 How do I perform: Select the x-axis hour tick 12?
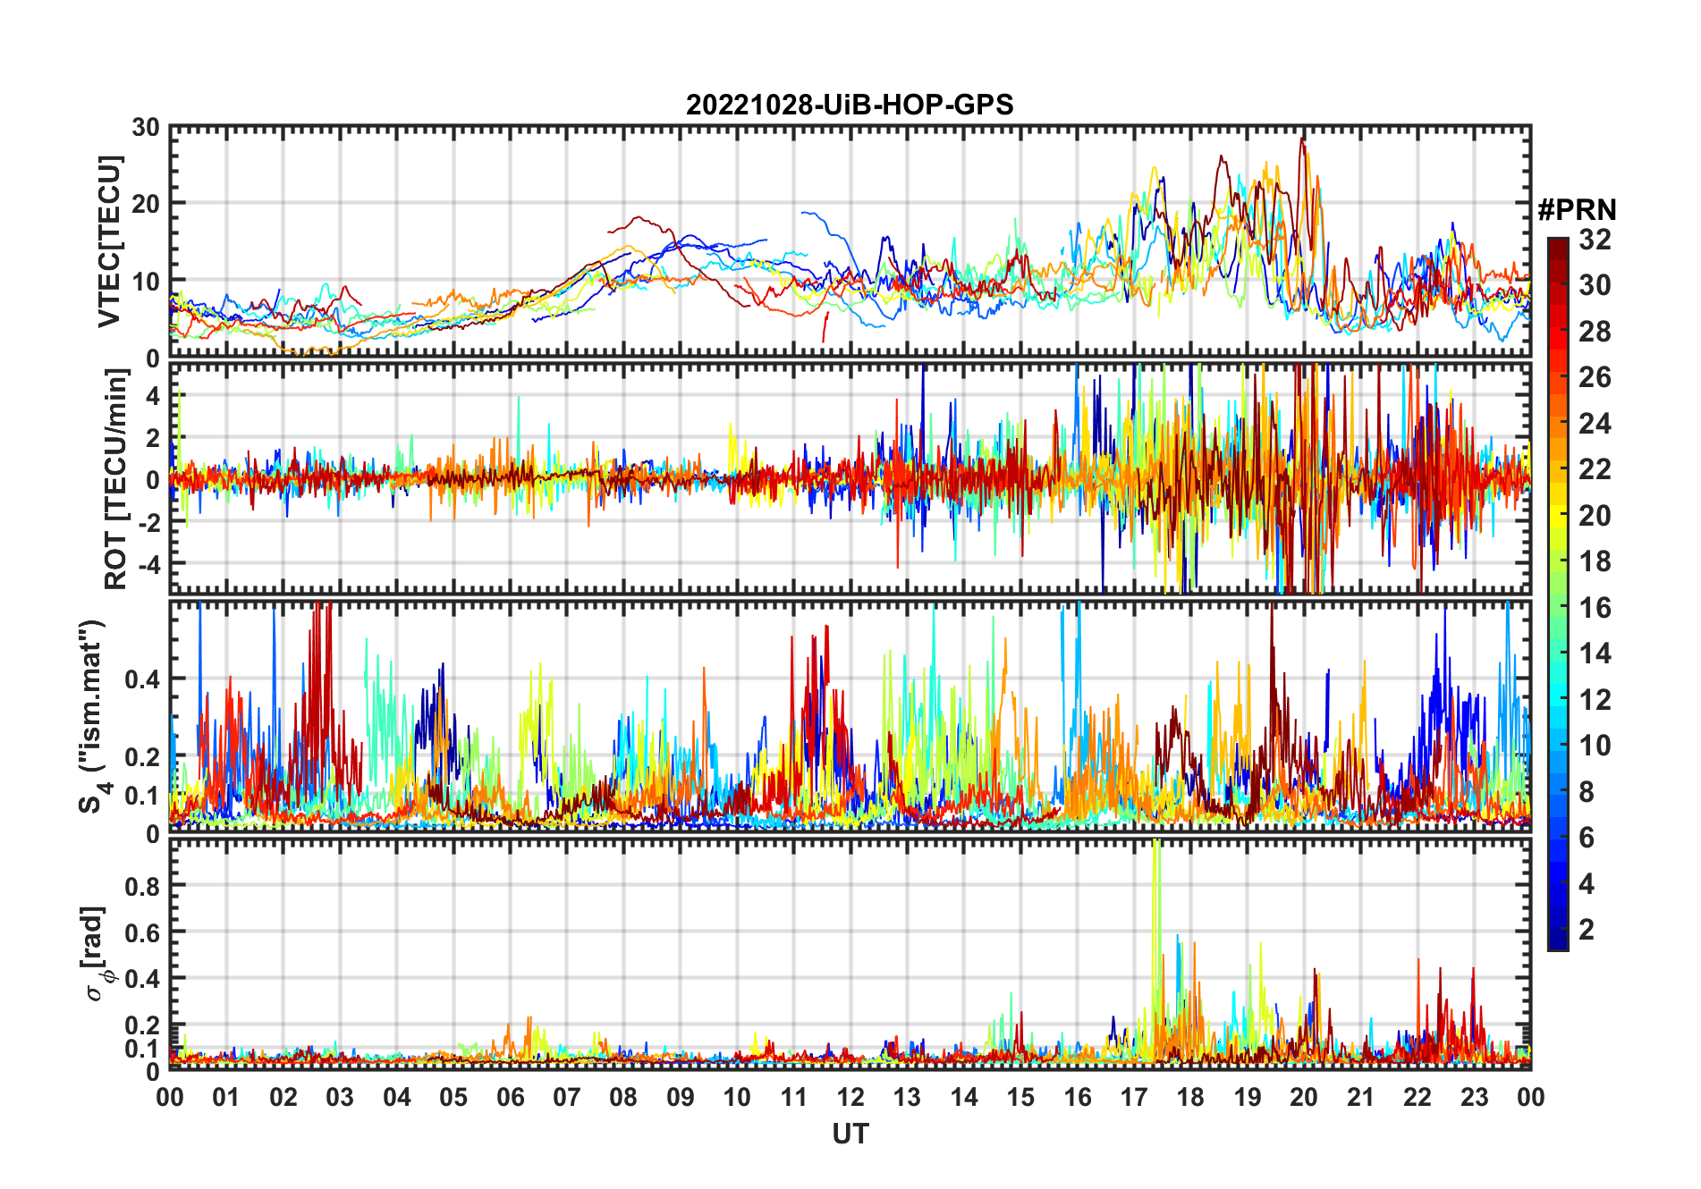click(850, 1097)
